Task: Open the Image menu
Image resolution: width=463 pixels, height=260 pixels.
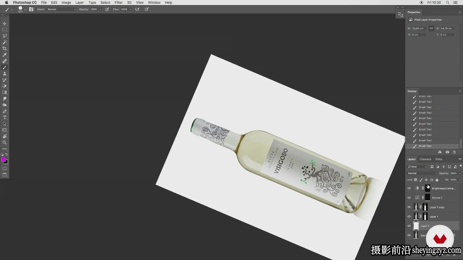Action: point(66,3)
